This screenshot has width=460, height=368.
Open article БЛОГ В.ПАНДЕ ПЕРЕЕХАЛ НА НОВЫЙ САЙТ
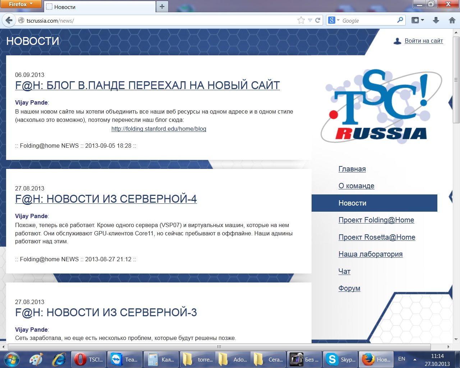[147, 86]
